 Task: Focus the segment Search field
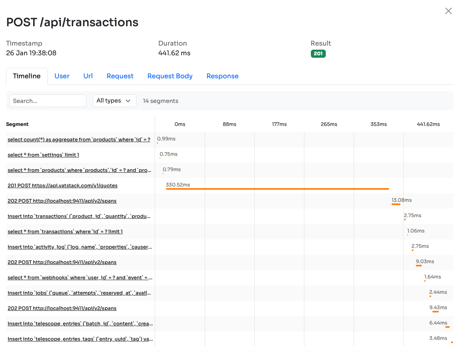[48, 101]
